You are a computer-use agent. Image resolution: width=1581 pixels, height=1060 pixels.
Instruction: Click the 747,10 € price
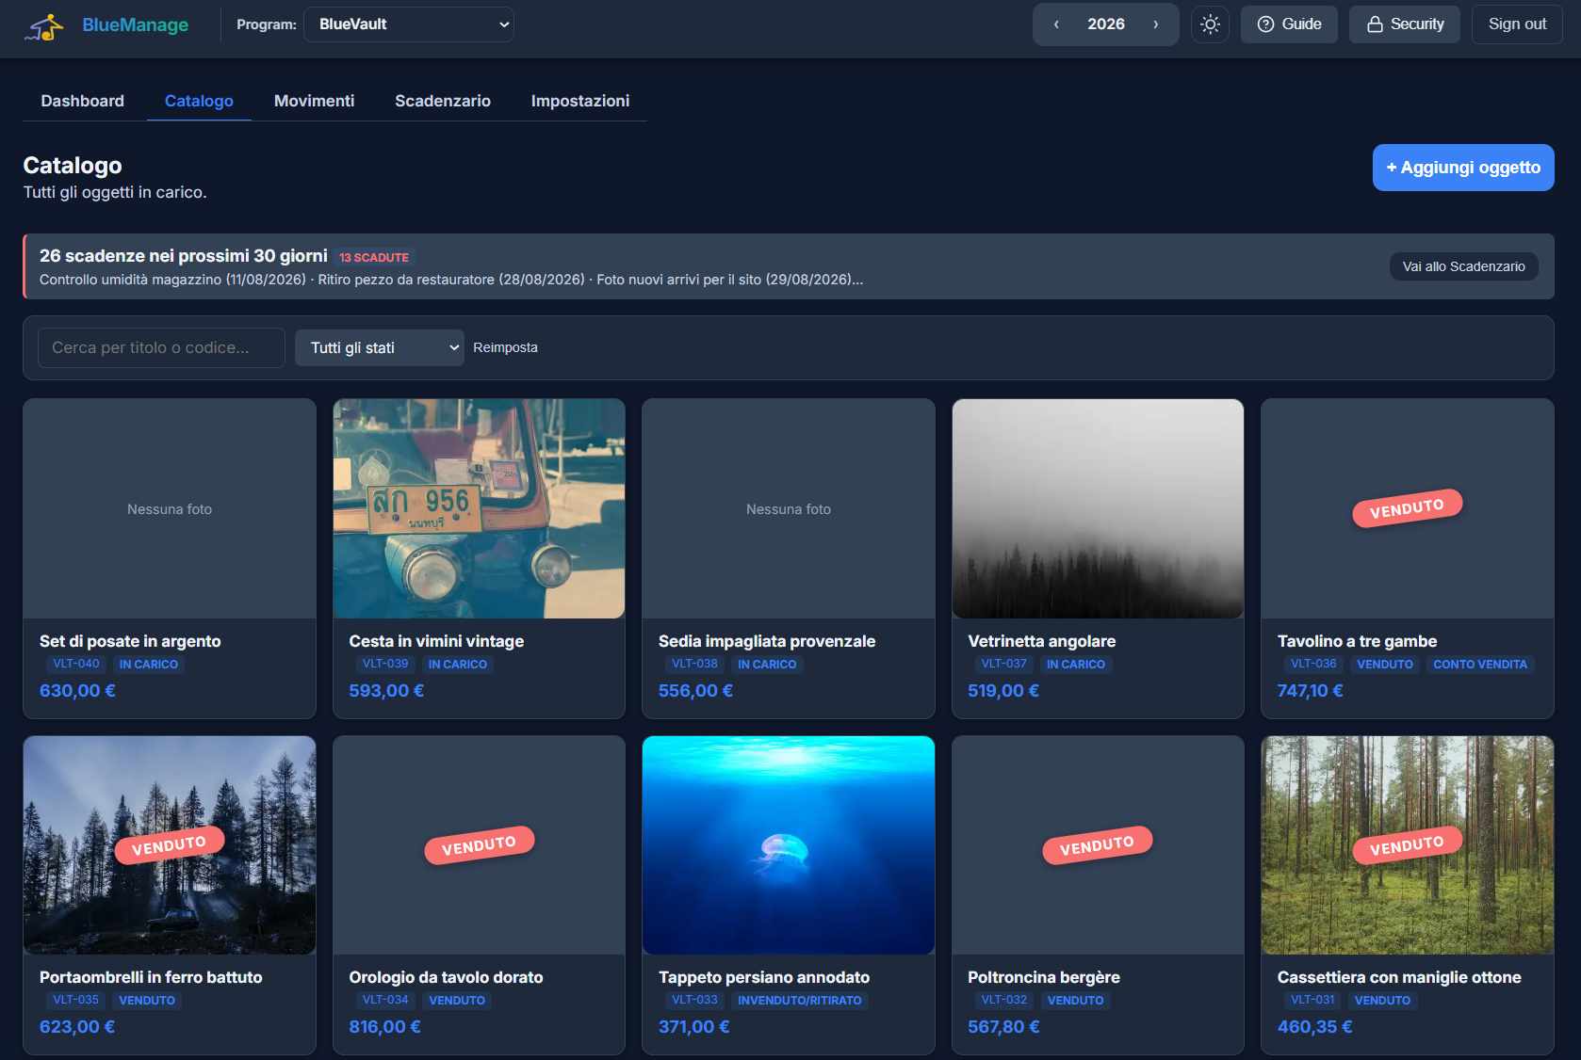point(1311,691)
